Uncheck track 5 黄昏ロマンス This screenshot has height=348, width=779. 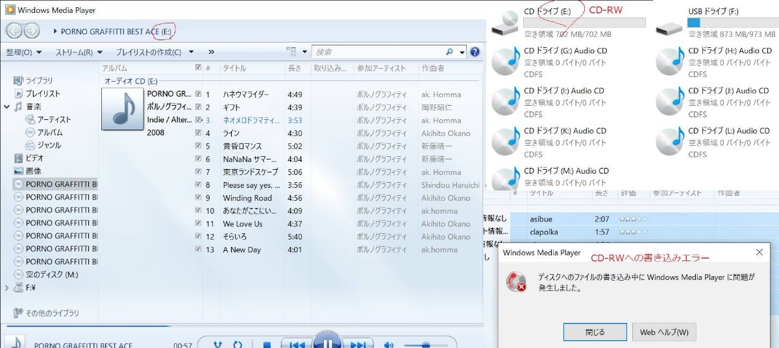point(198,146)
